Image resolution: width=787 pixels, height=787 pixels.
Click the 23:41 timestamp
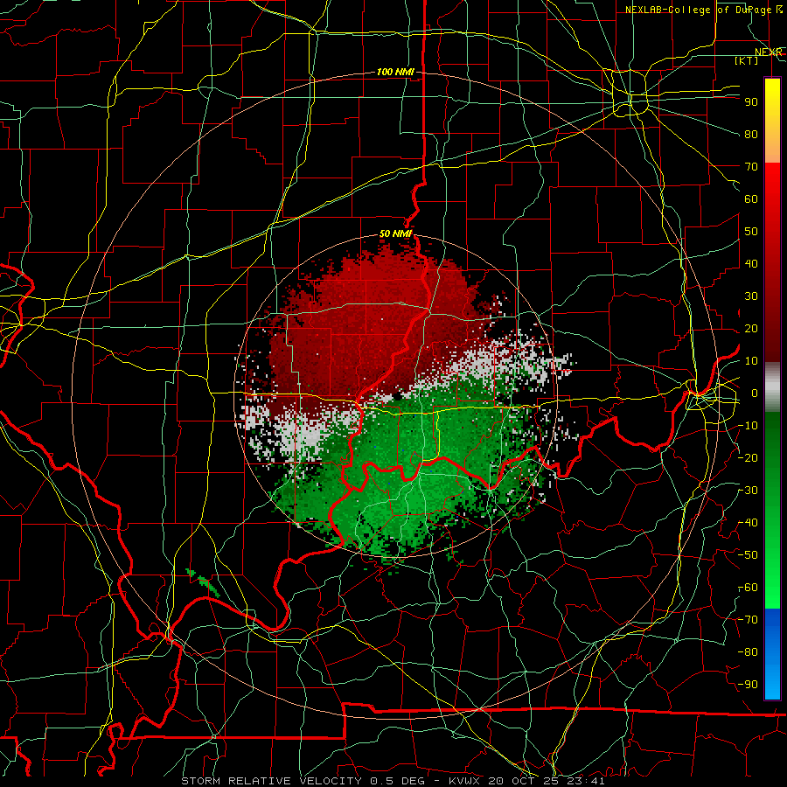[585, 781]
